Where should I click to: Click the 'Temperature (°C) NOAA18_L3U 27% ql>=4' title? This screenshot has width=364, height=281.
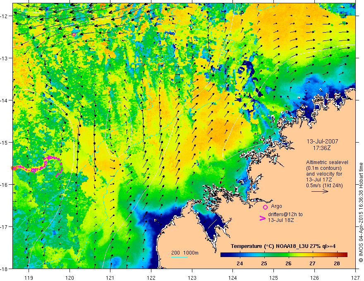(x=283, y=246)
